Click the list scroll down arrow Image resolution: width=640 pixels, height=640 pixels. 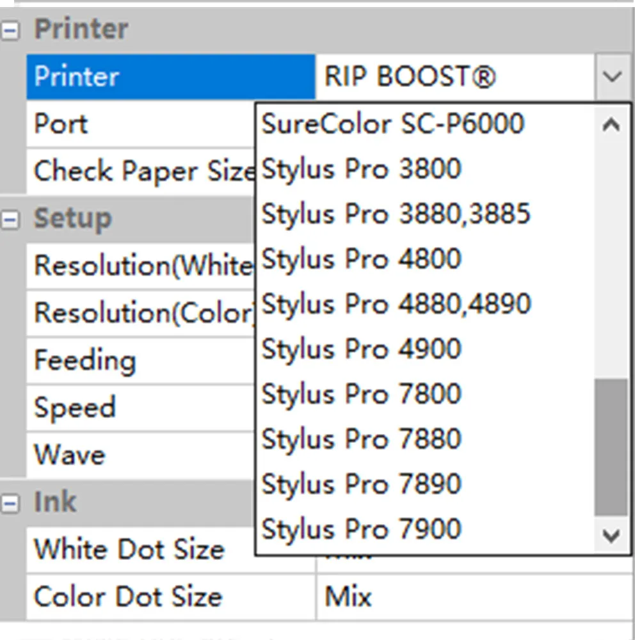click(x=612, y=534)
